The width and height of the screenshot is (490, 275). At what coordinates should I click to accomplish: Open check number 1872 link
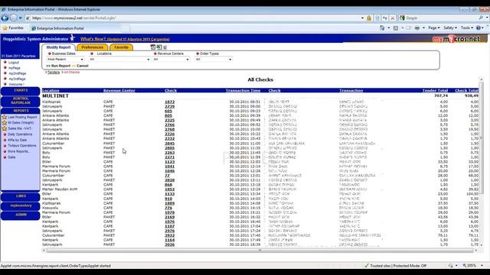[169, 102]
